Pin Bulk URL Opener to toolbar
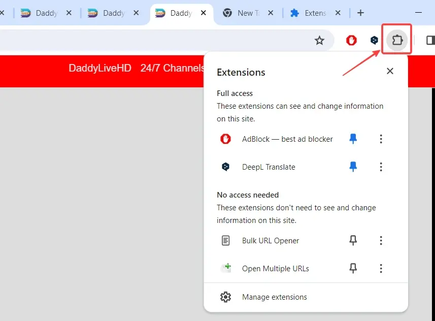Screen dimensions: 435x321 pyautogui.click(x=353, y=241)
